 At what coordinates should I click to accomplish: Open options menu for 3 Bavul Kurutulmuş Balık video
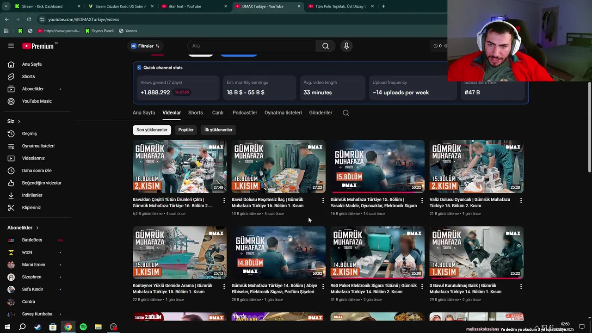click(x=521, y=286)
